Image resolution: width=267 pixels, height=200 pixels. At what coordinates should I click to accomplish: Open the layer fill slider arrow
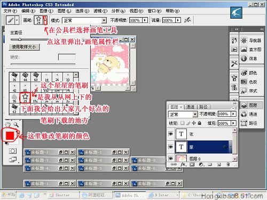233,123
